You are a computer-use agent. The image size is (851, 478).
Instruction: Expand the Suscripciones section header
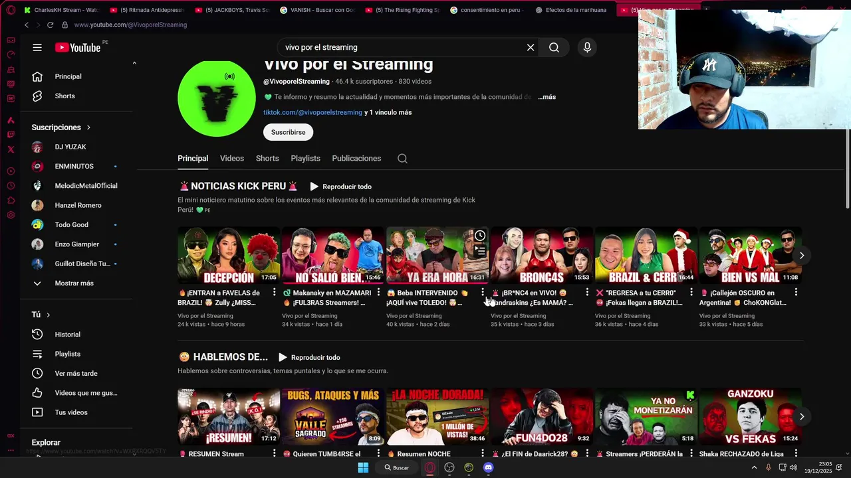click(x=61, y=127)
